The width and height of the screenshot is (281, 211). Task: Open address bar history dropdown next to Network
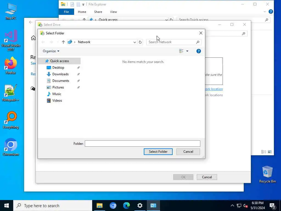click(134, 42)
